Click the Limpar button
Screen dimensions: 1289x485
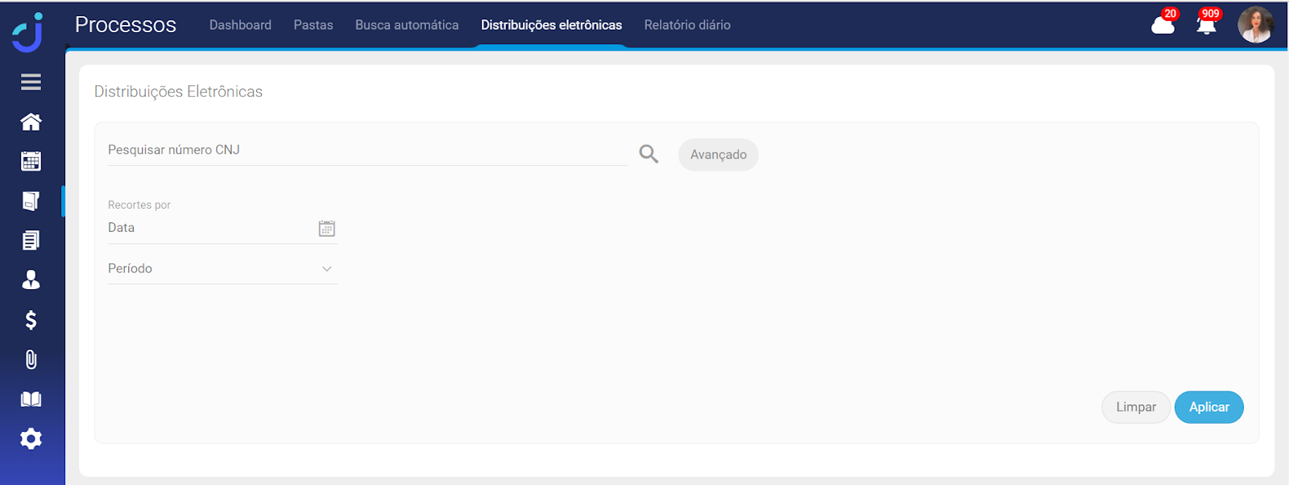(1135, 408)
